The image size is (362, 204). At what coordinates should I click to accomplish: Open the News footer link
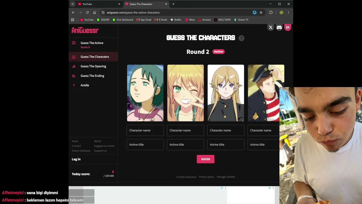point(75,141)
